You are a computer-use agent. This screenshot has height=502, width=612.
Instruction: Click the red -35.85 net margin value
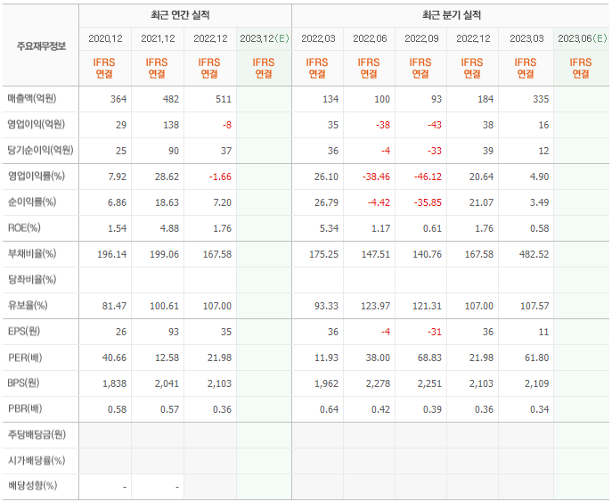(428, 202)
